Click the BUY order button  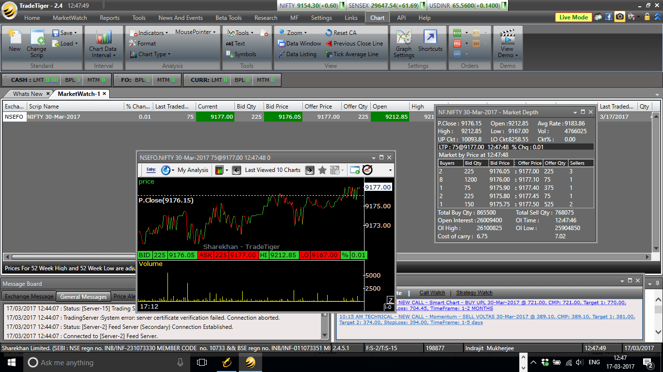click(457, 33)
